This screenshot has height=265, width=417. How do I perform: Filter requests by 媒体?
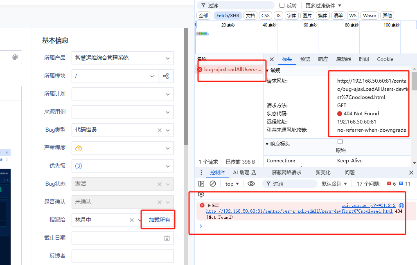[322, 16]
